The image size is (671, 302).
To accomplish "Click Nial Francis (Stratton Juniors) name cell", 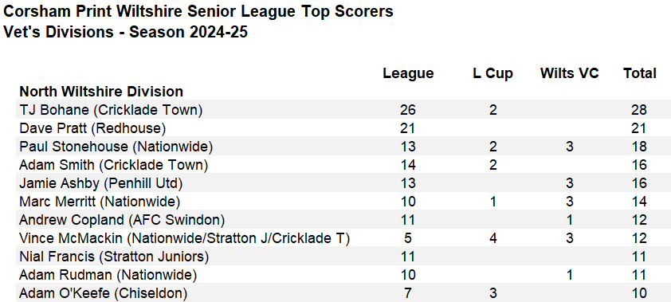I will point(114,257).
